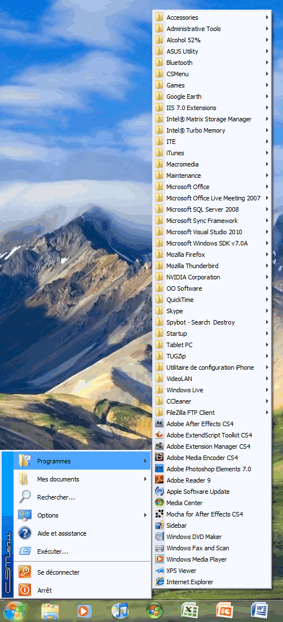The image size is (283, 622).
Task: Click the Windows Media Player icon in list
Action: pyautogui.click(x=160, y=559)
